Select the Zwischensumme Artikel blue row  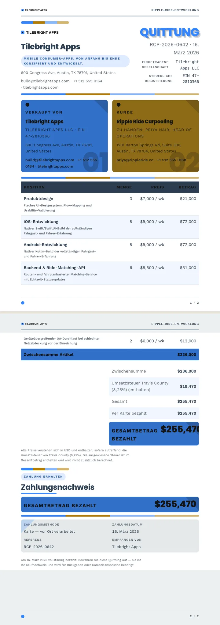pos(110,355)
